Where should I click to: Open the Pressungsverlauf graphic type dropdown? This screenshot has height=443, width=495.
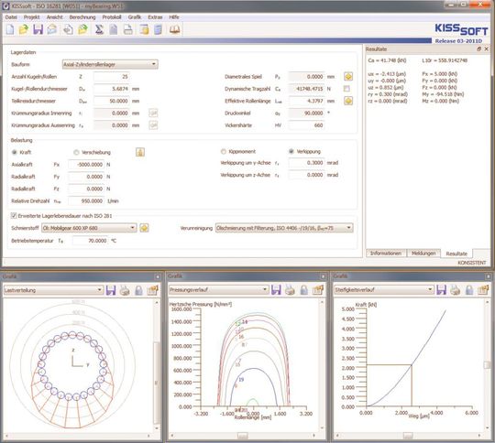click(x=219, y=290)
